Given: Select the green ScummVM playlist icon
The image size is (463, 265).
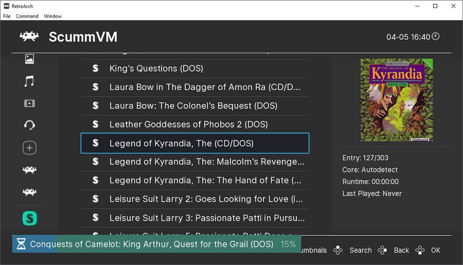Looking at the screenshot, I should pyautogui.click(x=29, y=218).
